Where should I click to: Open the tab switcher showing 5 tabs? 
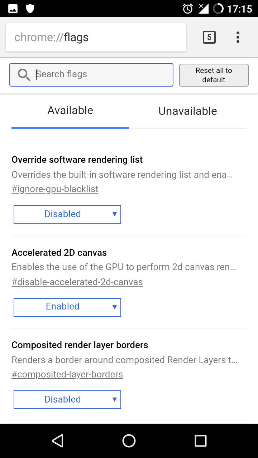pos(209,37)
